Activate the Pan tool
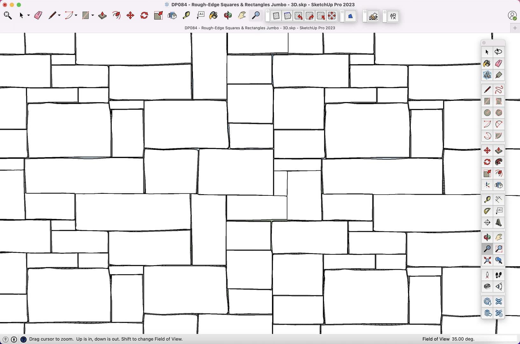 point(498,237)
